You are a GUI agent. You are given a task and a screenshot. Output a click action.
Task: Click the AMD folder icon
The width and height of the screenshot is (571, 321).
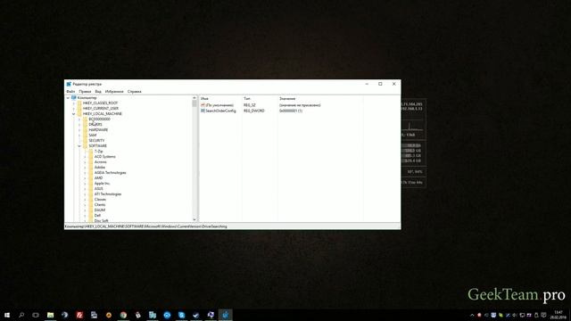coord(91,178)
